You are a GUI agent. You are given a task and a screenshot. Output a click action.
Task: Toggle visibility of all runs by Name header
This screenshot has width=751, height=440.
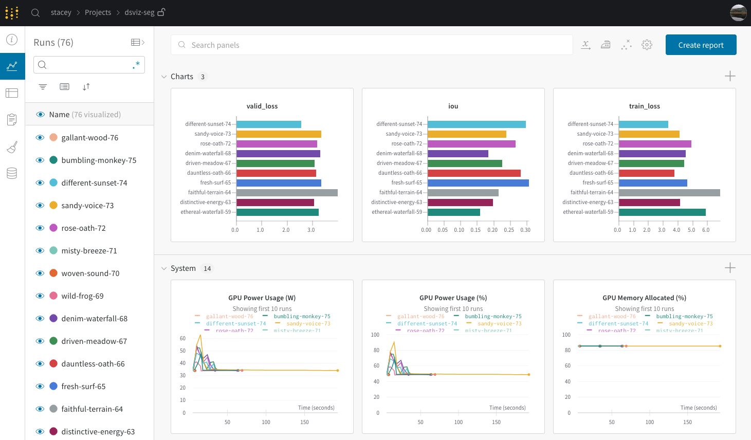(40, 115)
